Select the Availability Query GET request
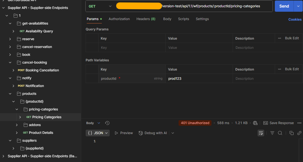Viewport: 303px width, 162px height. [x=36, y=31]
